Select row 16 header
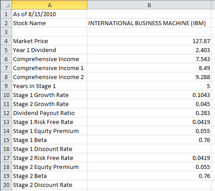 [6, 149]
